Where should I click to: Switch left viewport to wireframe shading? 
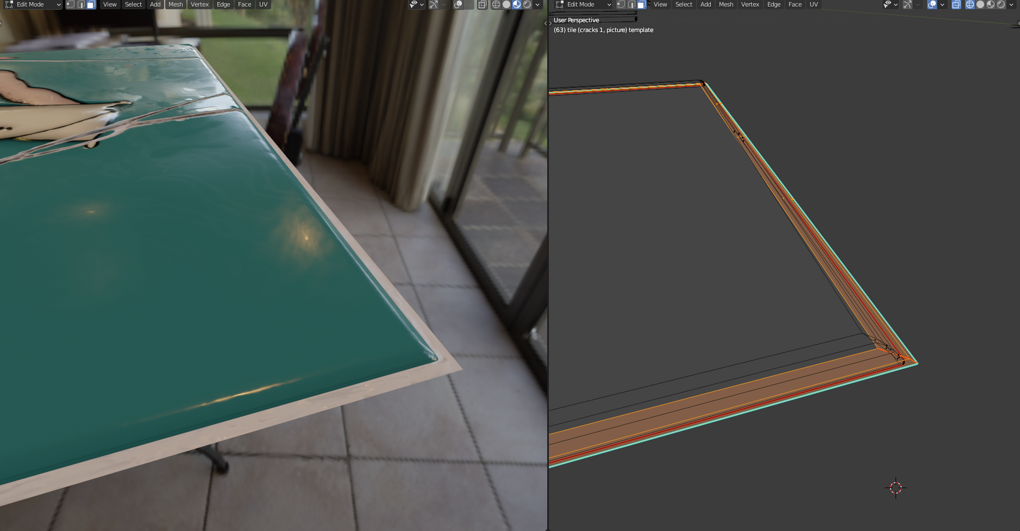click(496, 4)
